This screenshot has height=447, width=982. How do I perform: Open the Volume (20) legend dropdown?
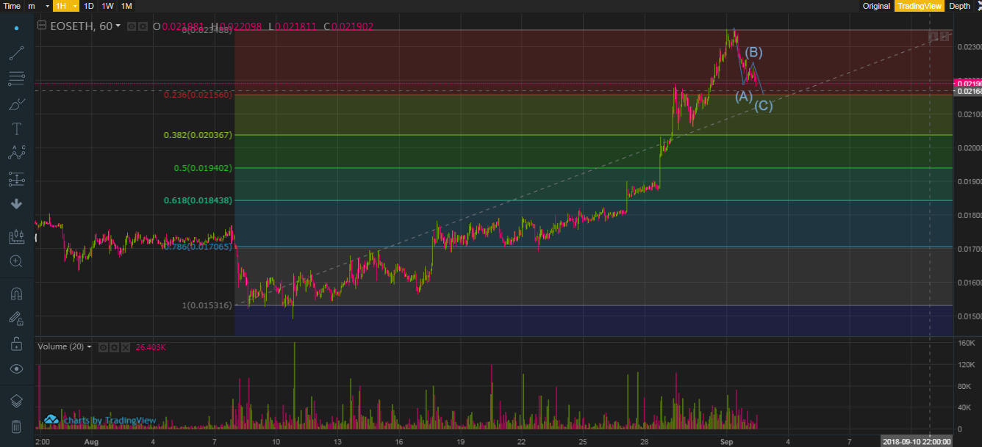(89, 346)
